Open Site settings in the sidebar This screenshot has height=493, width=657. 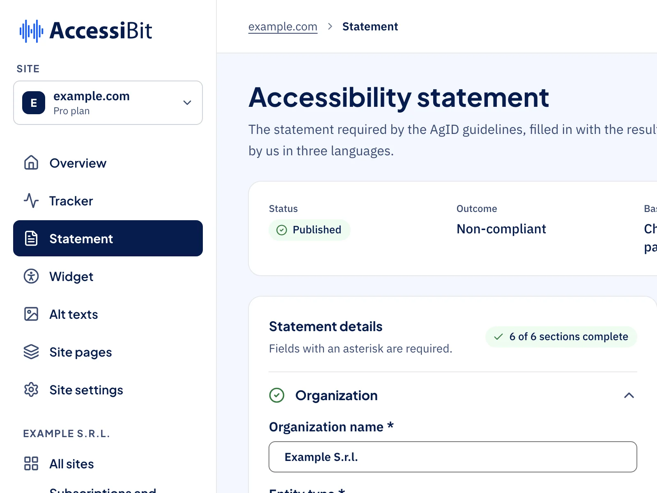(108, 390)
